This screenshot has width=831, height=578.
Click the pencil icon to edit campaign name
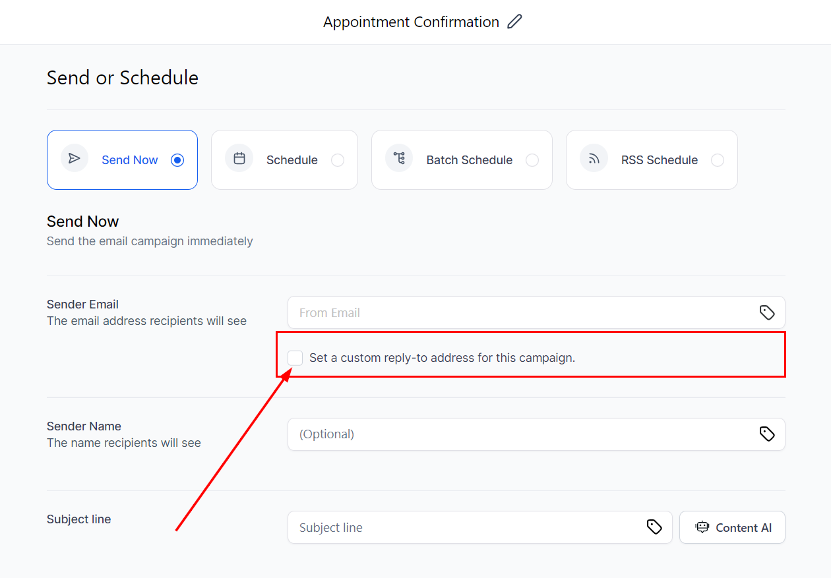[x=514, y=22]
